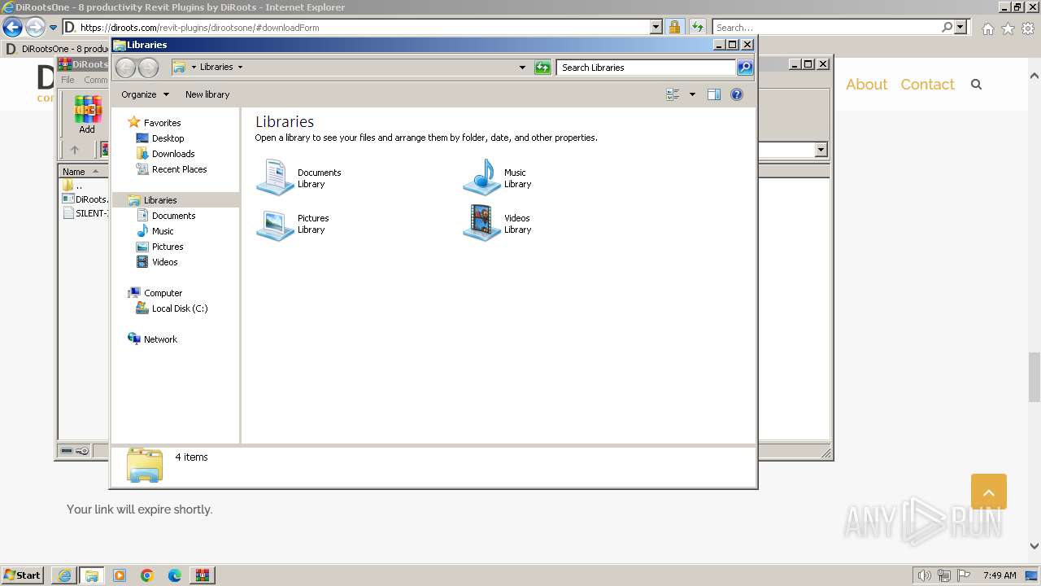Image resolution: width=1041 pixels, height=586 pixels.
Task: Click the Add button in WinRAR
Action: [x=87, y=115]
